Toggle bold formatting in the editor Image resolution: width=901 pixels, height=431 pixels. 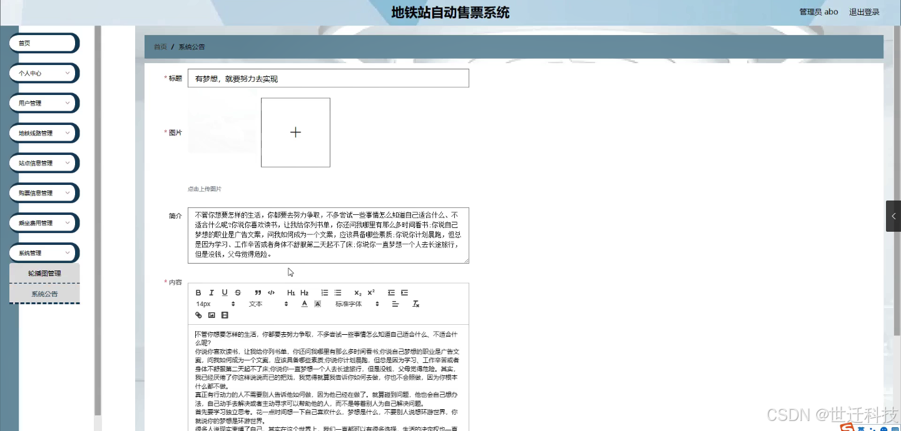(198, 293)
